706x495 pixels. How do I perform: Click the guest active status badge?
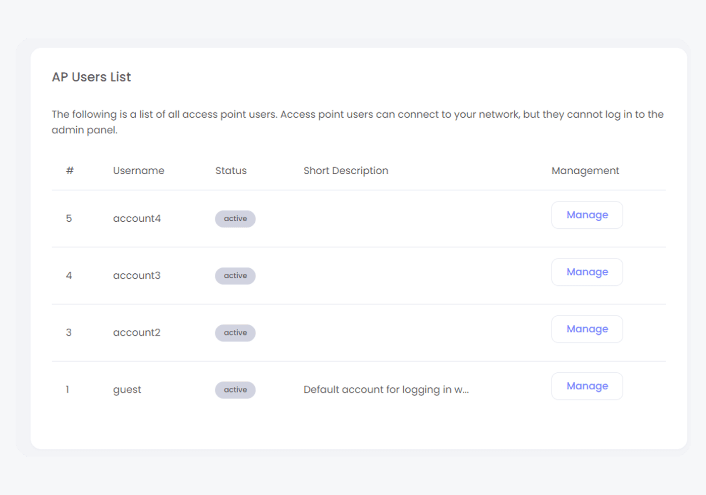235,390
